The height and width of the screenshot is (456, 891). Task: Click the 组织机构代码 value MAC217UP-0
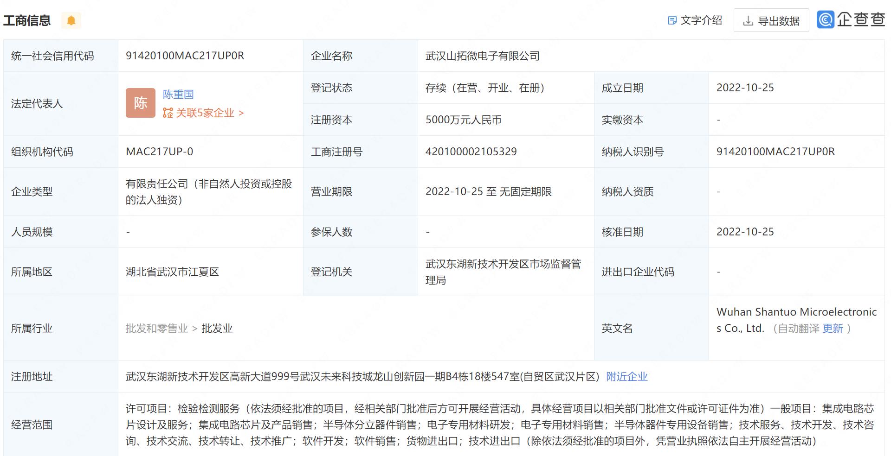[x=159, y=152]
